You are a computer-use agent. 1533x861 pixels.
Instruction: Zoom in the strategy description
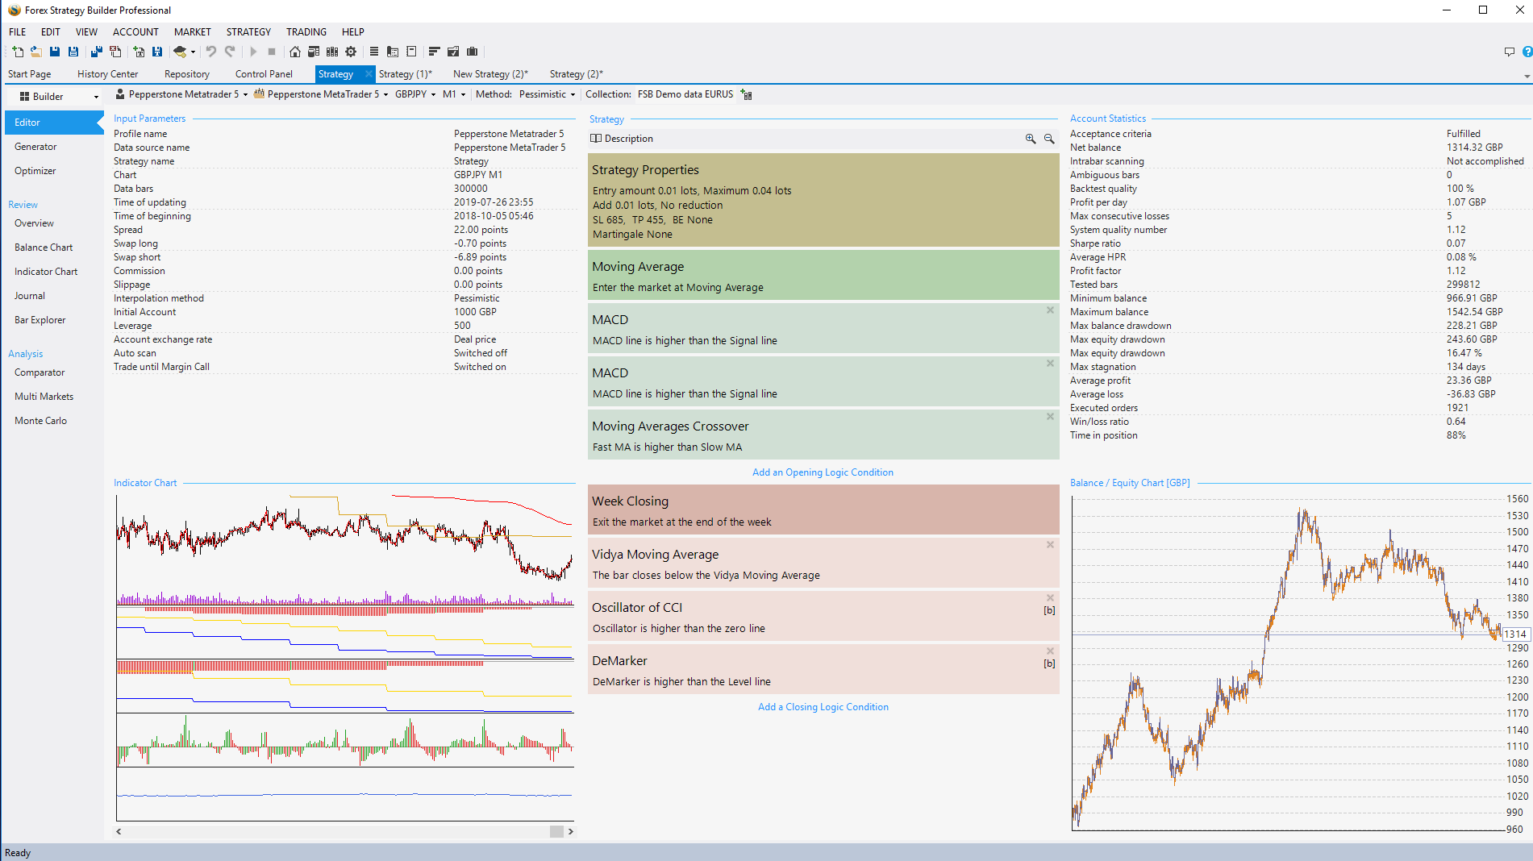1031,139
